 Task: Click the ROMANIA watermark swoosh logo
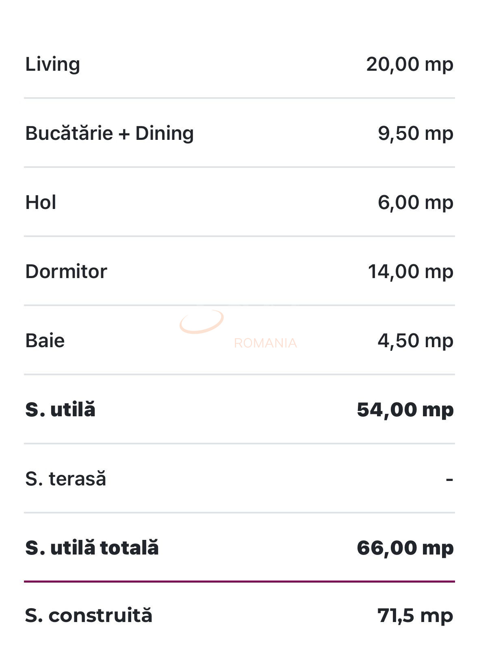[202, 322]
